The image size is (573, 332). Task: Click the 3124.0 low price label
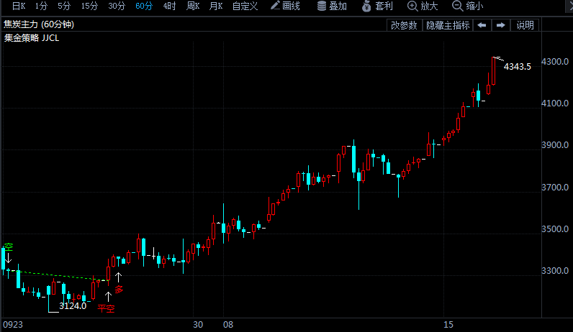click(x=73, y=305)
